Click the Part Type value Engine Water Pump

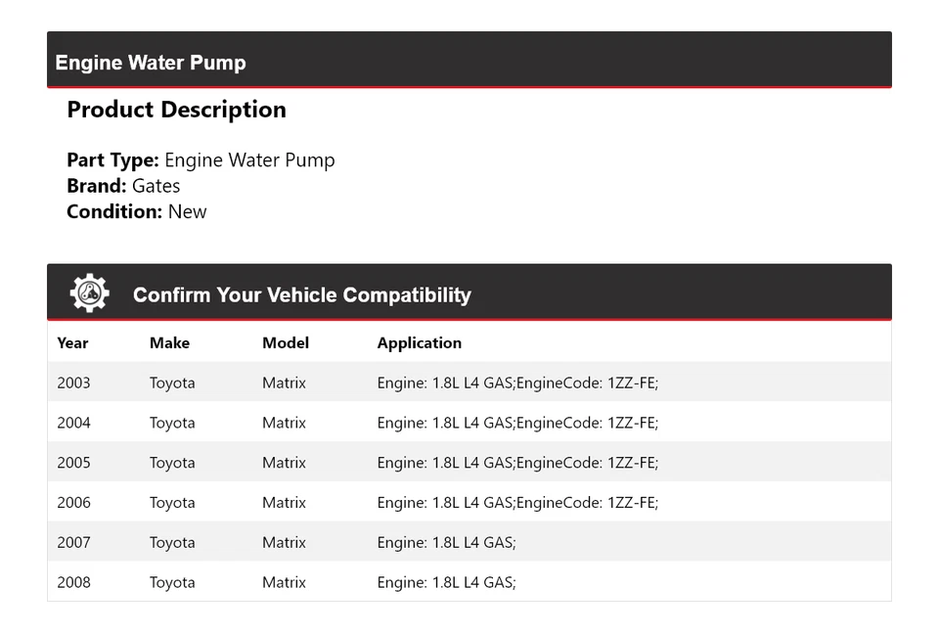[x=249, y=159]
